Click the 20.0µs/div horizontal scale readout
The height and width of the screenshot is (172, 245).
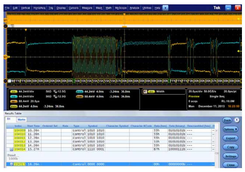tap(196, 91)
